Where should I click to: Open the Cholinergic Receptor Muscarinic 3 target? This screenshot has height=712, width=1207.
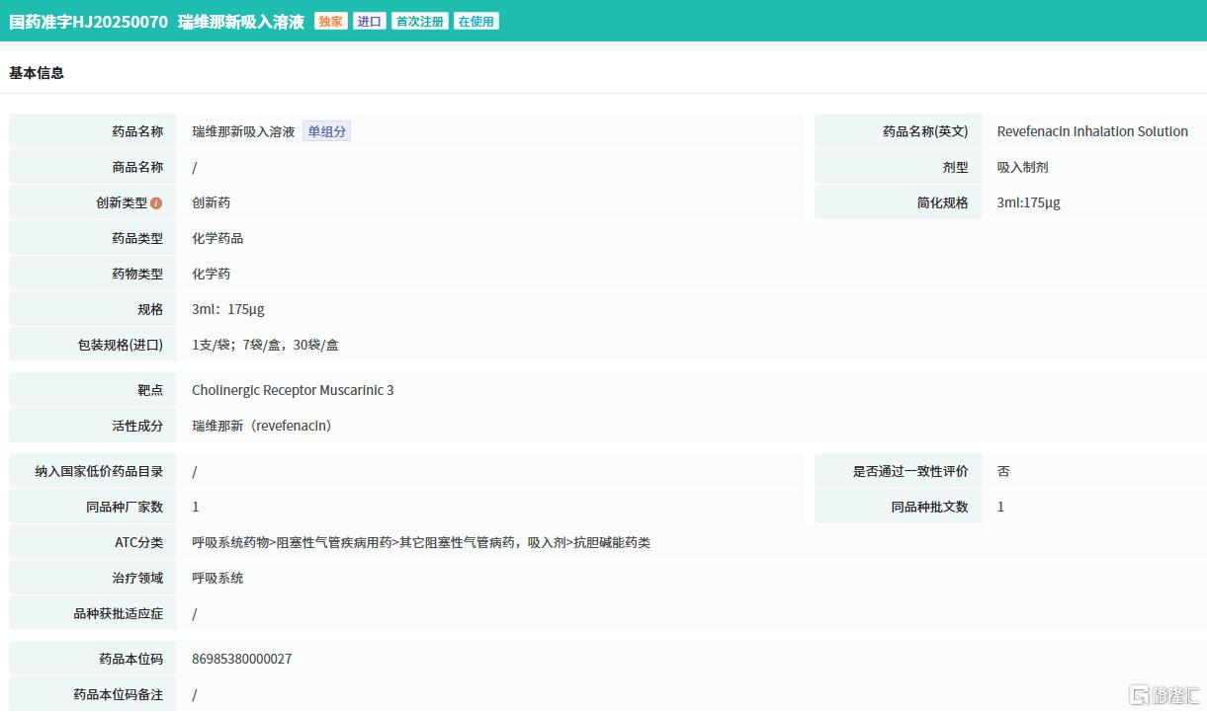(x=293, y=390)
